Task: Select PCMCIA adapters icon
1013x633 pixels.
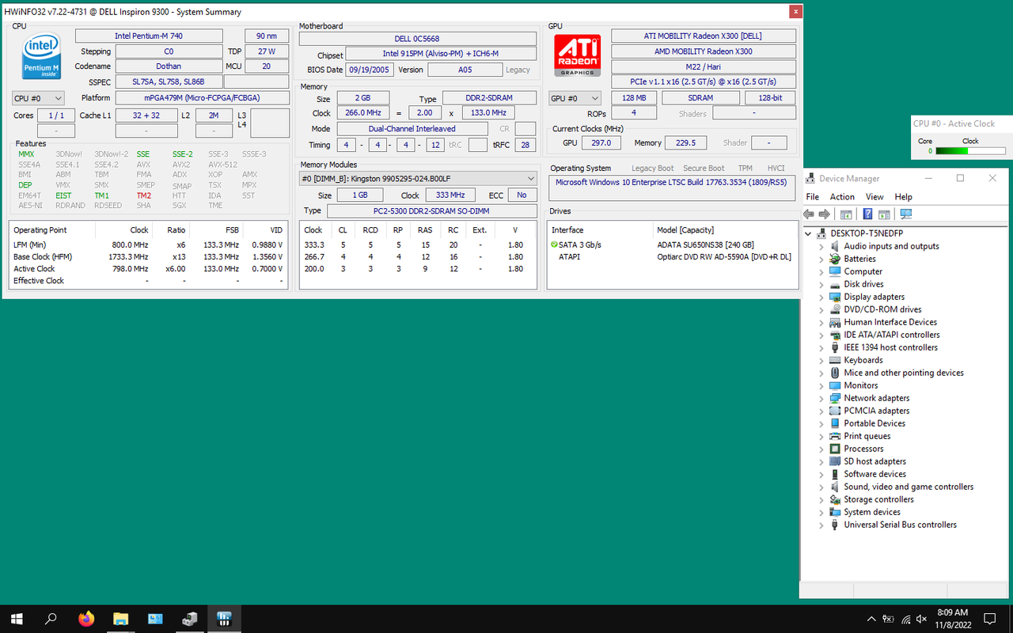Action: point(835,411)
